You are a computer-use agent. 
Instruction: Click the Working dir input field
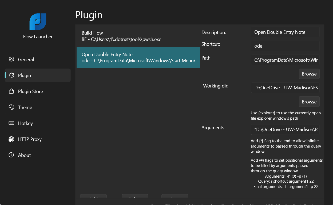click(285, 88)
